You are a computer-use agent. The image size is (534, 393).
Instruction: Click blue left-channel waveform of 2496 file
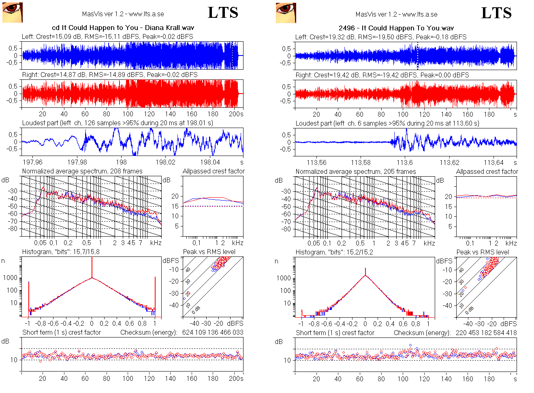tap(406, 56)
